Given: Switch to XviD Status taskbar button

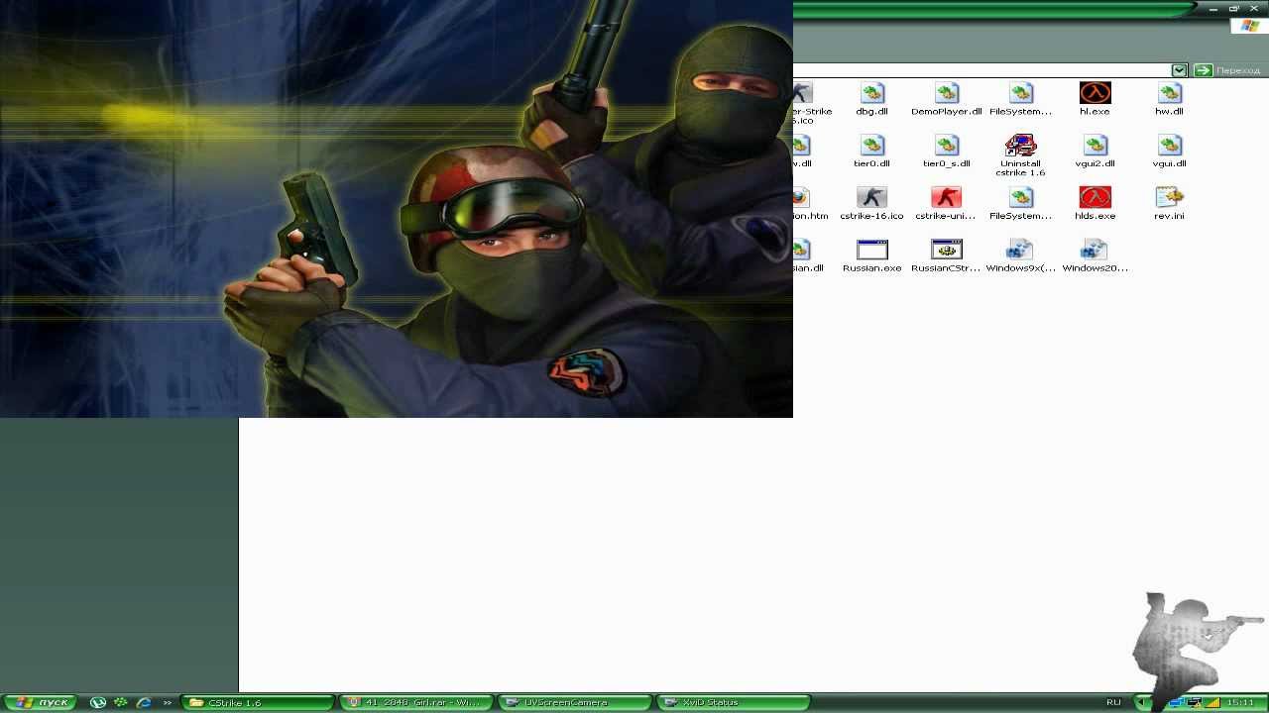Looking at the screenshot, I should point(733,702).
